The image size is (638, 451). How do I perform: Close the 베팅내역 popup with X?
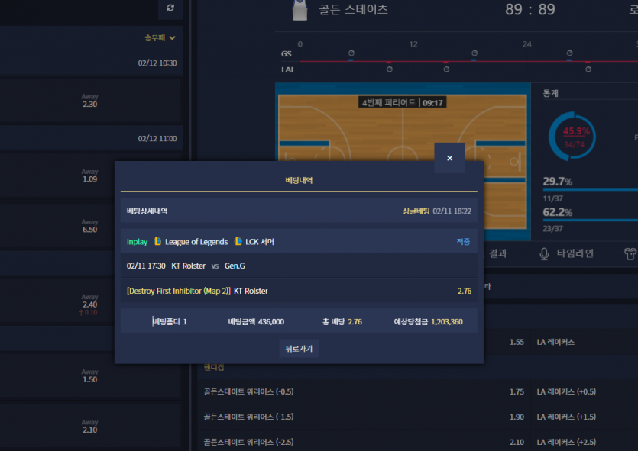tap(449, 158)
